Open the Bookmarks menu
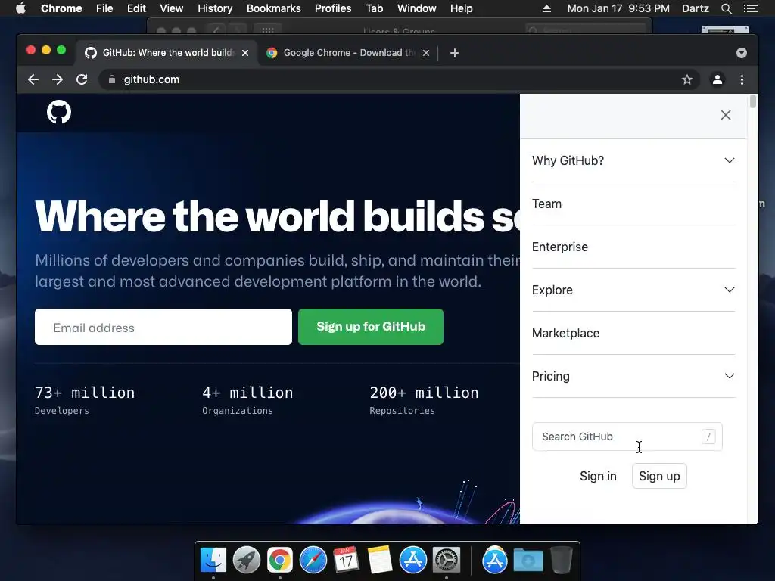 [x=274, y=8]
